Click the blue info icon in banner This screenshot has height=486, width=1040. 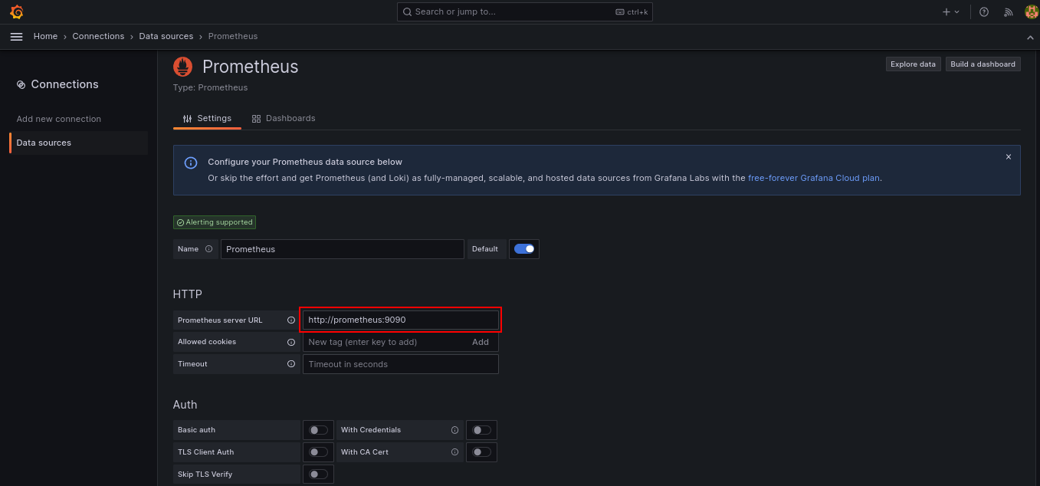pyautogui.click(x=191, y=163)
